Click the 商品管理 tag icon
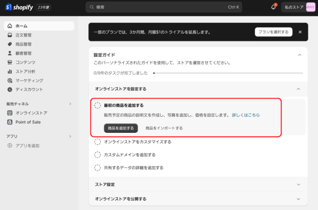This screenshot has height=210, width=318. point(10,44)
